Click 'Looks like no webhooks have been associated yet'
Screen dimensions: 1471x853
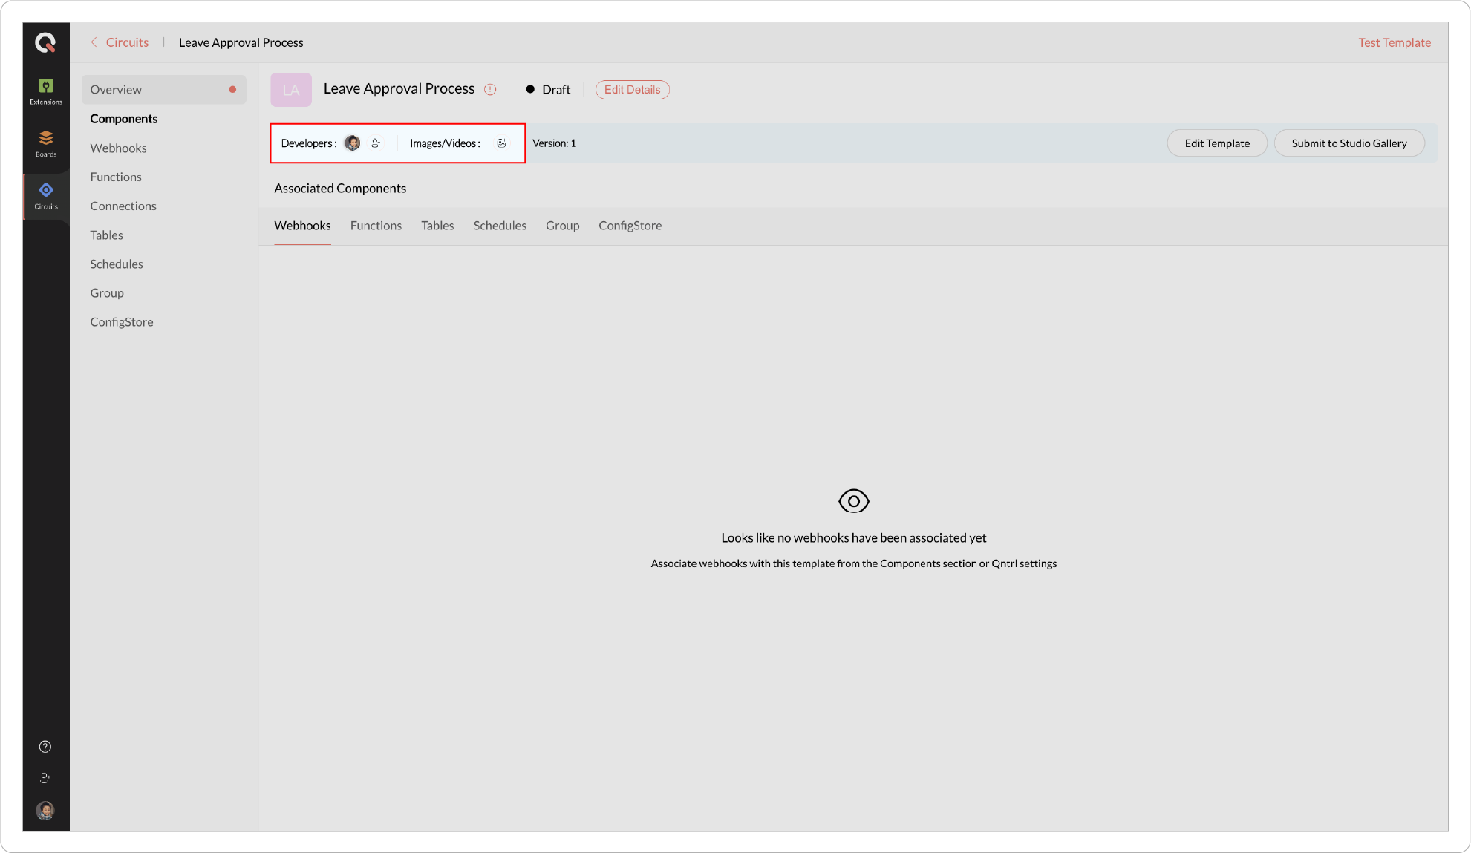(854, 538)
